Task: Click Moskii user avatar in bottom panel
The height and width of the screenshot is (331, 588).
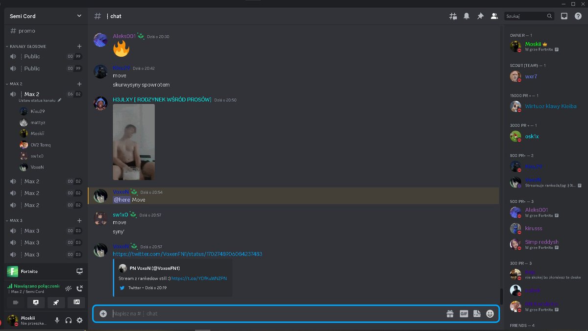Action: click(x=12, y=320)
